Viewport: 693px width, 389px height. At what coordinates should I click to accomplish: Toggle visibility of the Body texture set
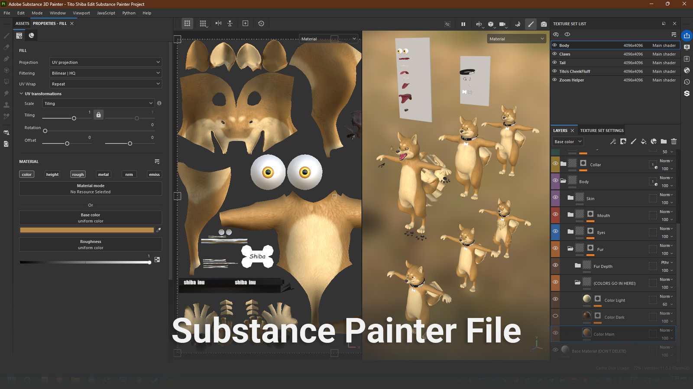click(x=555, y=45)
